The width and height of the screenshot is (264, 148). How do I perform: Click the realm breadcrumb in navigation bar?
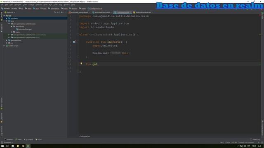click(x=82, y=8)
